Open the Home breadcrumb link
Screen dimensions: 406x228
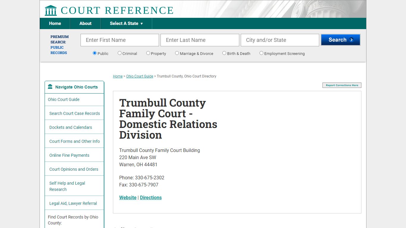pyautogui.click(x=118, y=76)
